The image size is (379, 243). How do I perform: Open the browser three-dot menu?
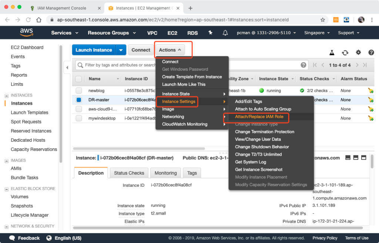(372, 20)
